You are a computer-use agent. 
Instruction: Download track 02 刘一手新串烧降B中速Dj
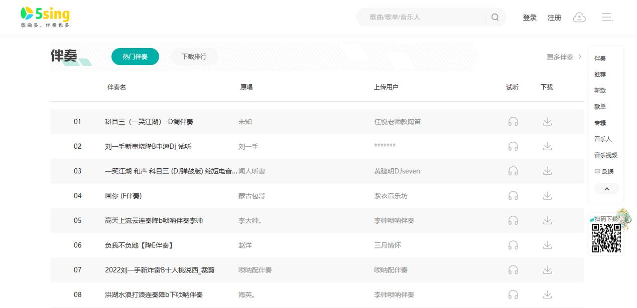click(x=547, y=146)
